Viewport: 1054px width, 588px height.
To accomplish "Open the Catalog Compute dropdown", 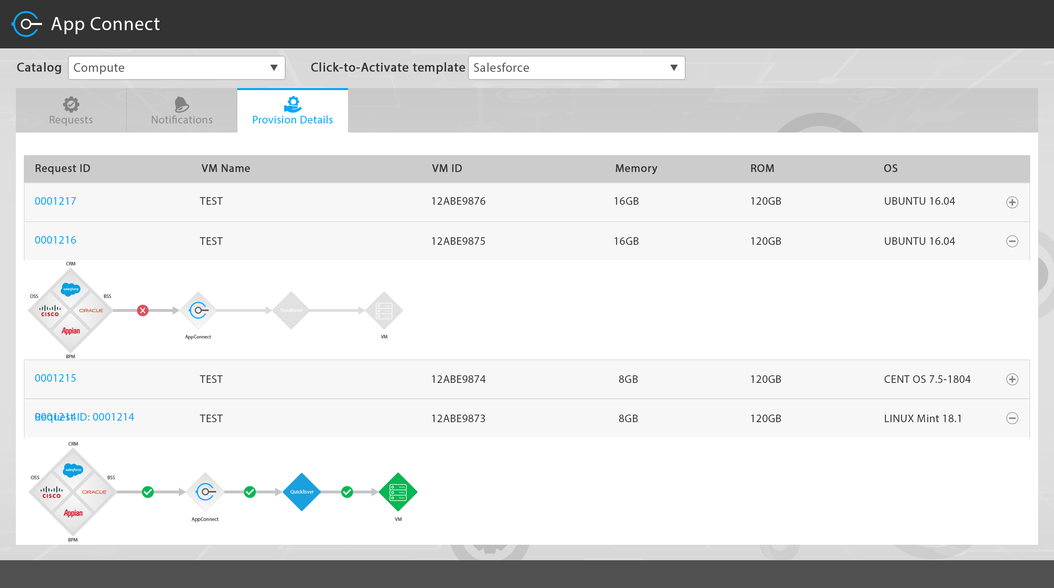I will tap(176, 67).
